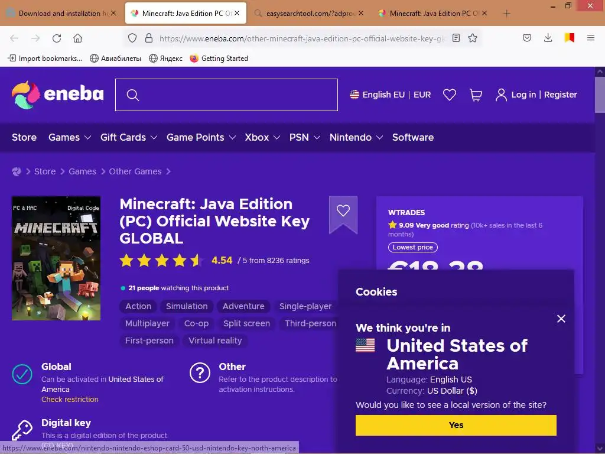
Task: Click the Digital key icon
Action: 22,430
